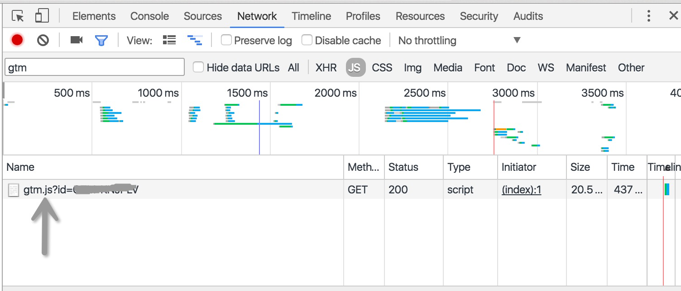Click the inspect element cursor icon
This screenshot has width=681, height=291.
click(x=18, y=16)
